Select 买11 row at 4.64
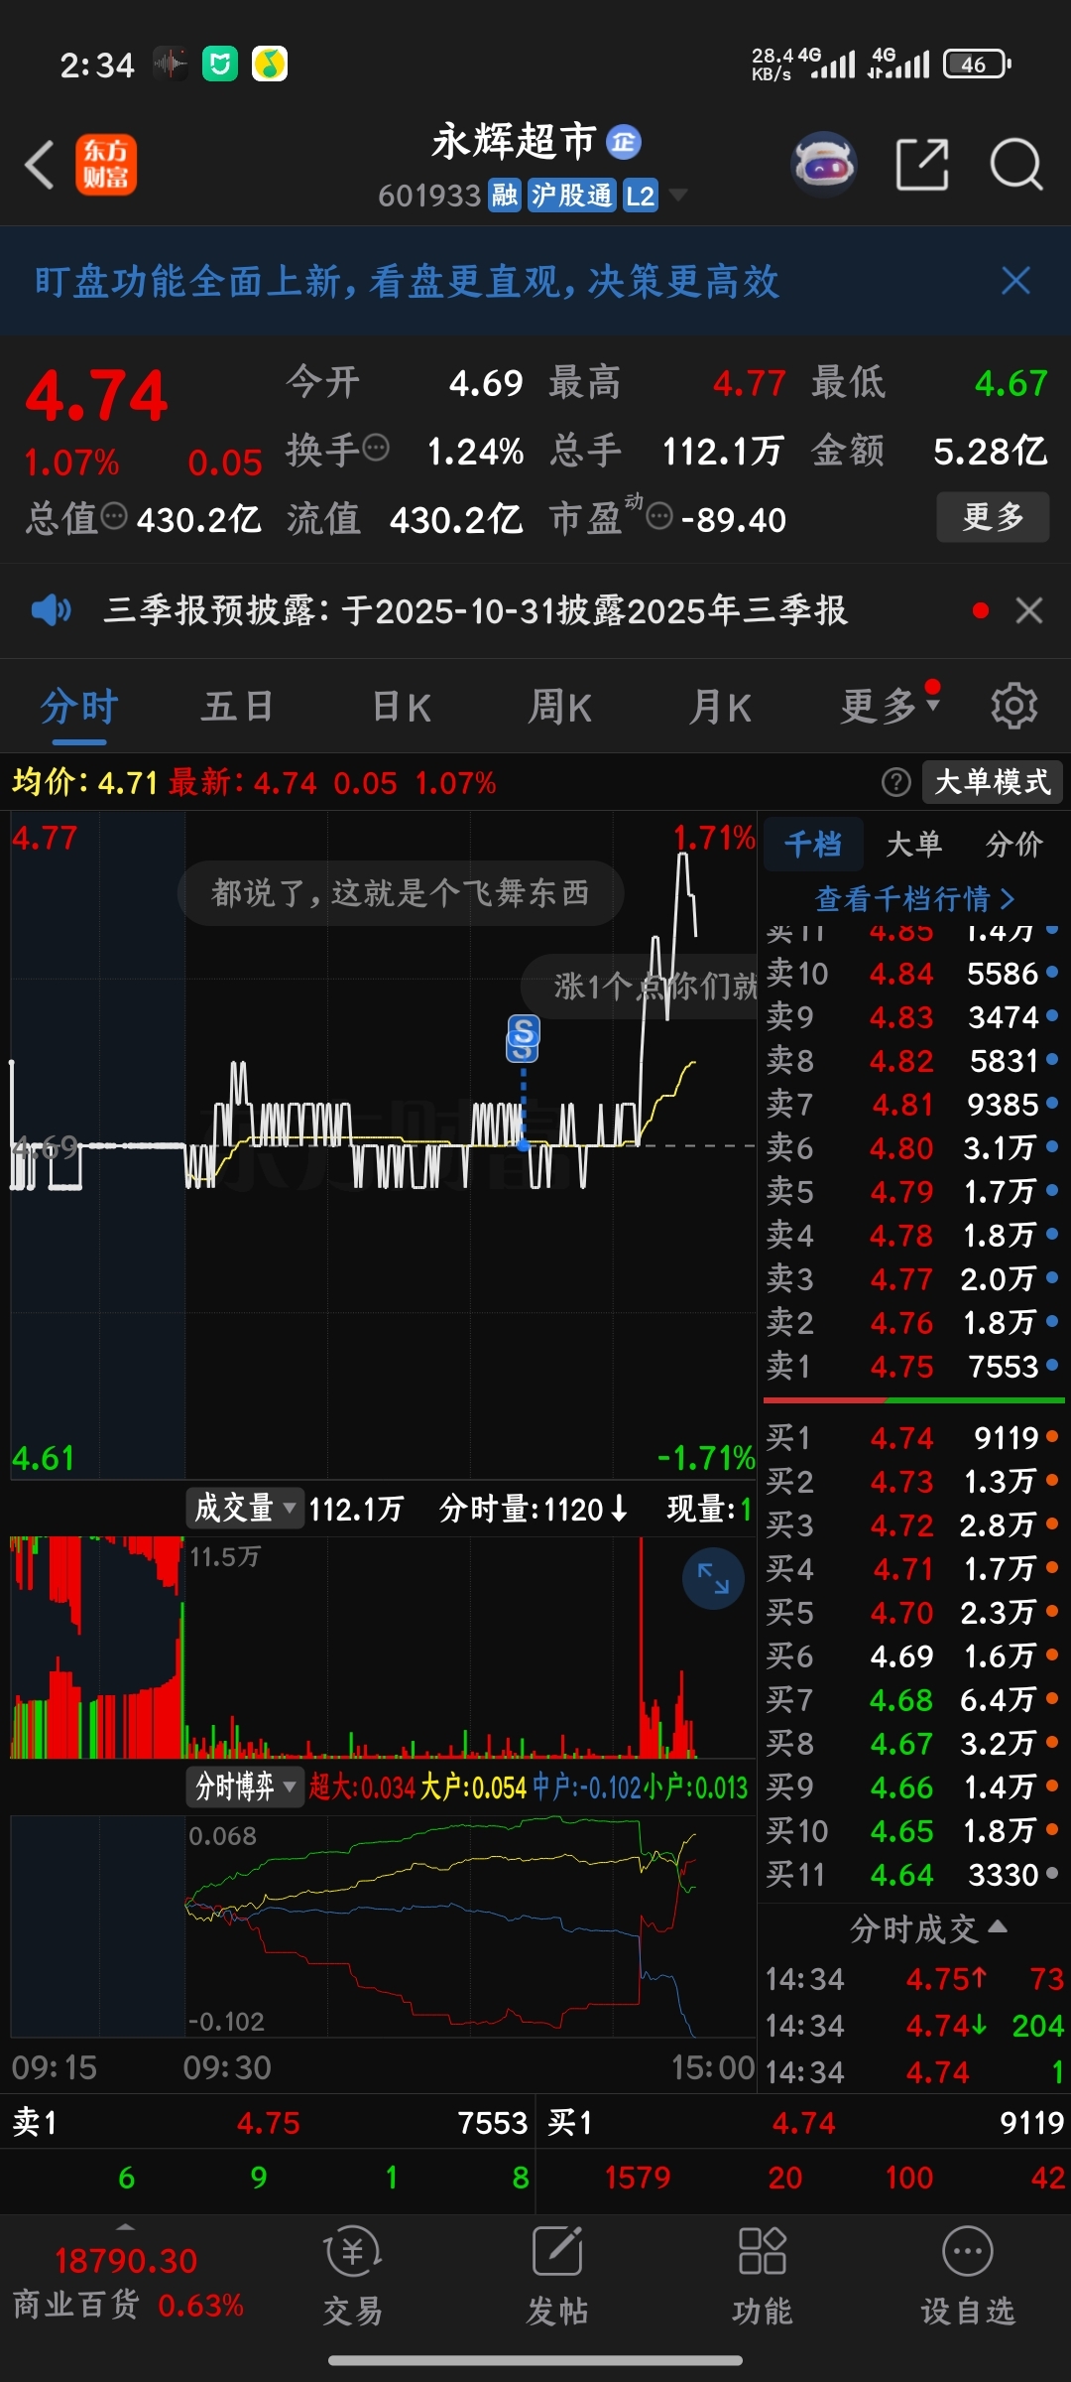This screenshot has width=1071, height=2382. (913, 1875)
